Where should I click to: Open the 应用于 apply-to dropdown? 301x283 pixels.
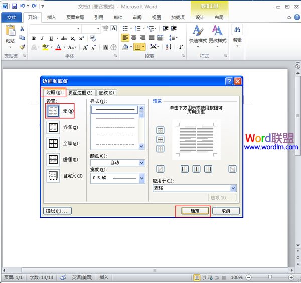[x=233, y=188]
